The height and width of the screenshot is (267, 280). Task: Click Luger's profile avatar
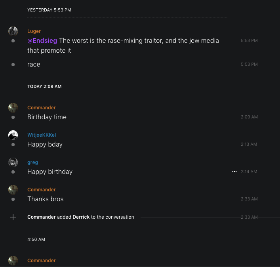[13, 31]
